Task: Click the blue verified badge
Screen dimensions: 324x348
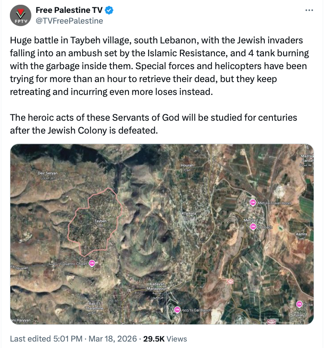Action: point(110,10)
